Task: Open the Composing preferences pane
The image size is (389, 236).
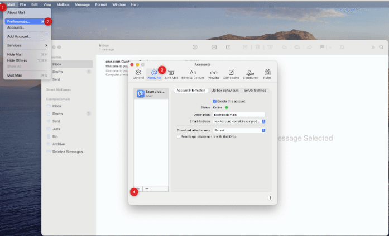Action: pyautogui.click(x=231, y=74)
